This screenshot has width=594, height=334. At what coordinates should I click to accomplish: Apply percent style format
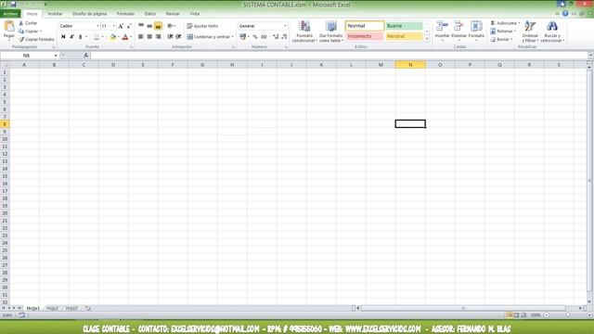[x=255, y=37]
